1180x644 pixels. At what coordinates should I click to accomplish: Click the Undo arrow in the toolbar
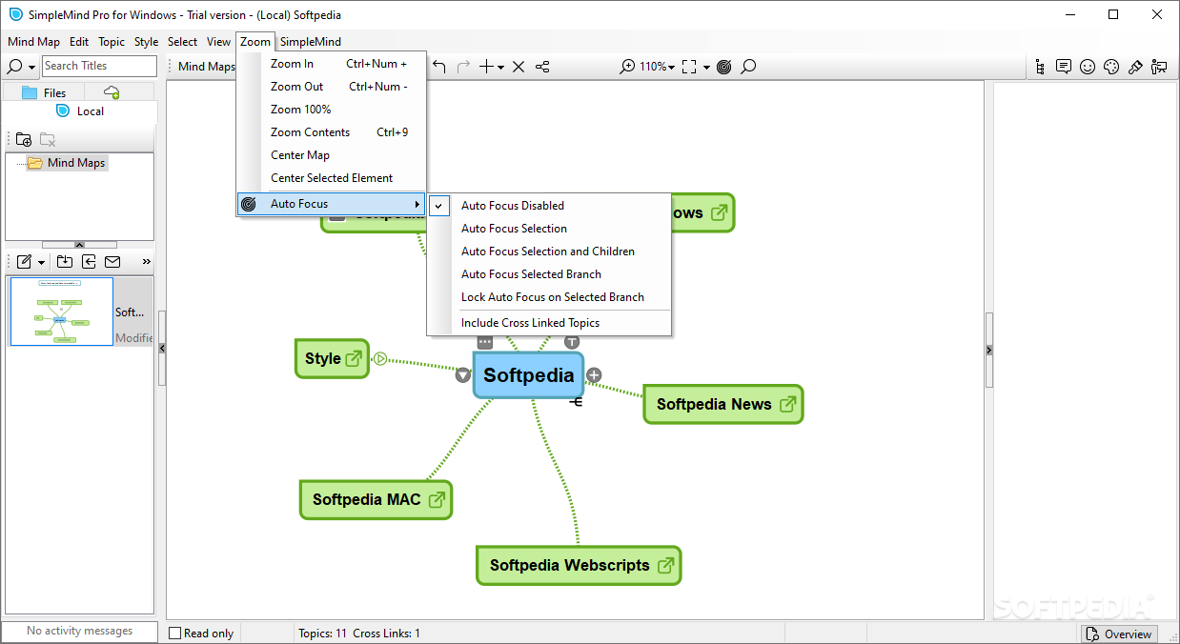tap(439, 67)
